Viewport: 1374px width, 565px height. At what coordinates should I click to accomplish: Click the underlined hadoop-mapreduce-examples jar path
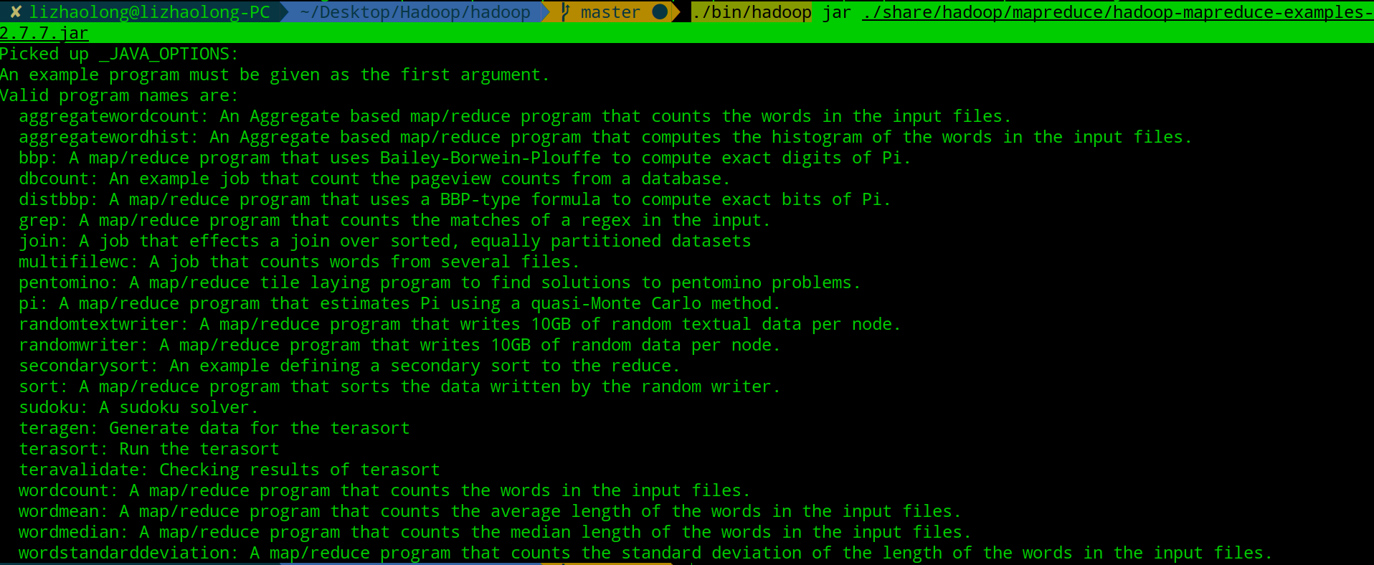pos(1117,12)
